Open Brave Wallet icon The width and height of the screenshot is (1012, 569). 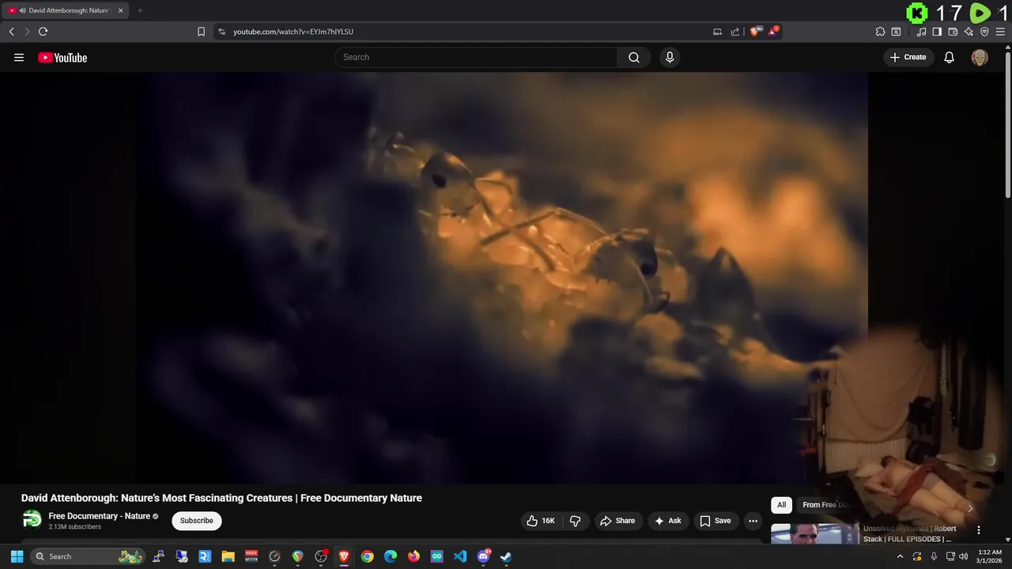953,32
